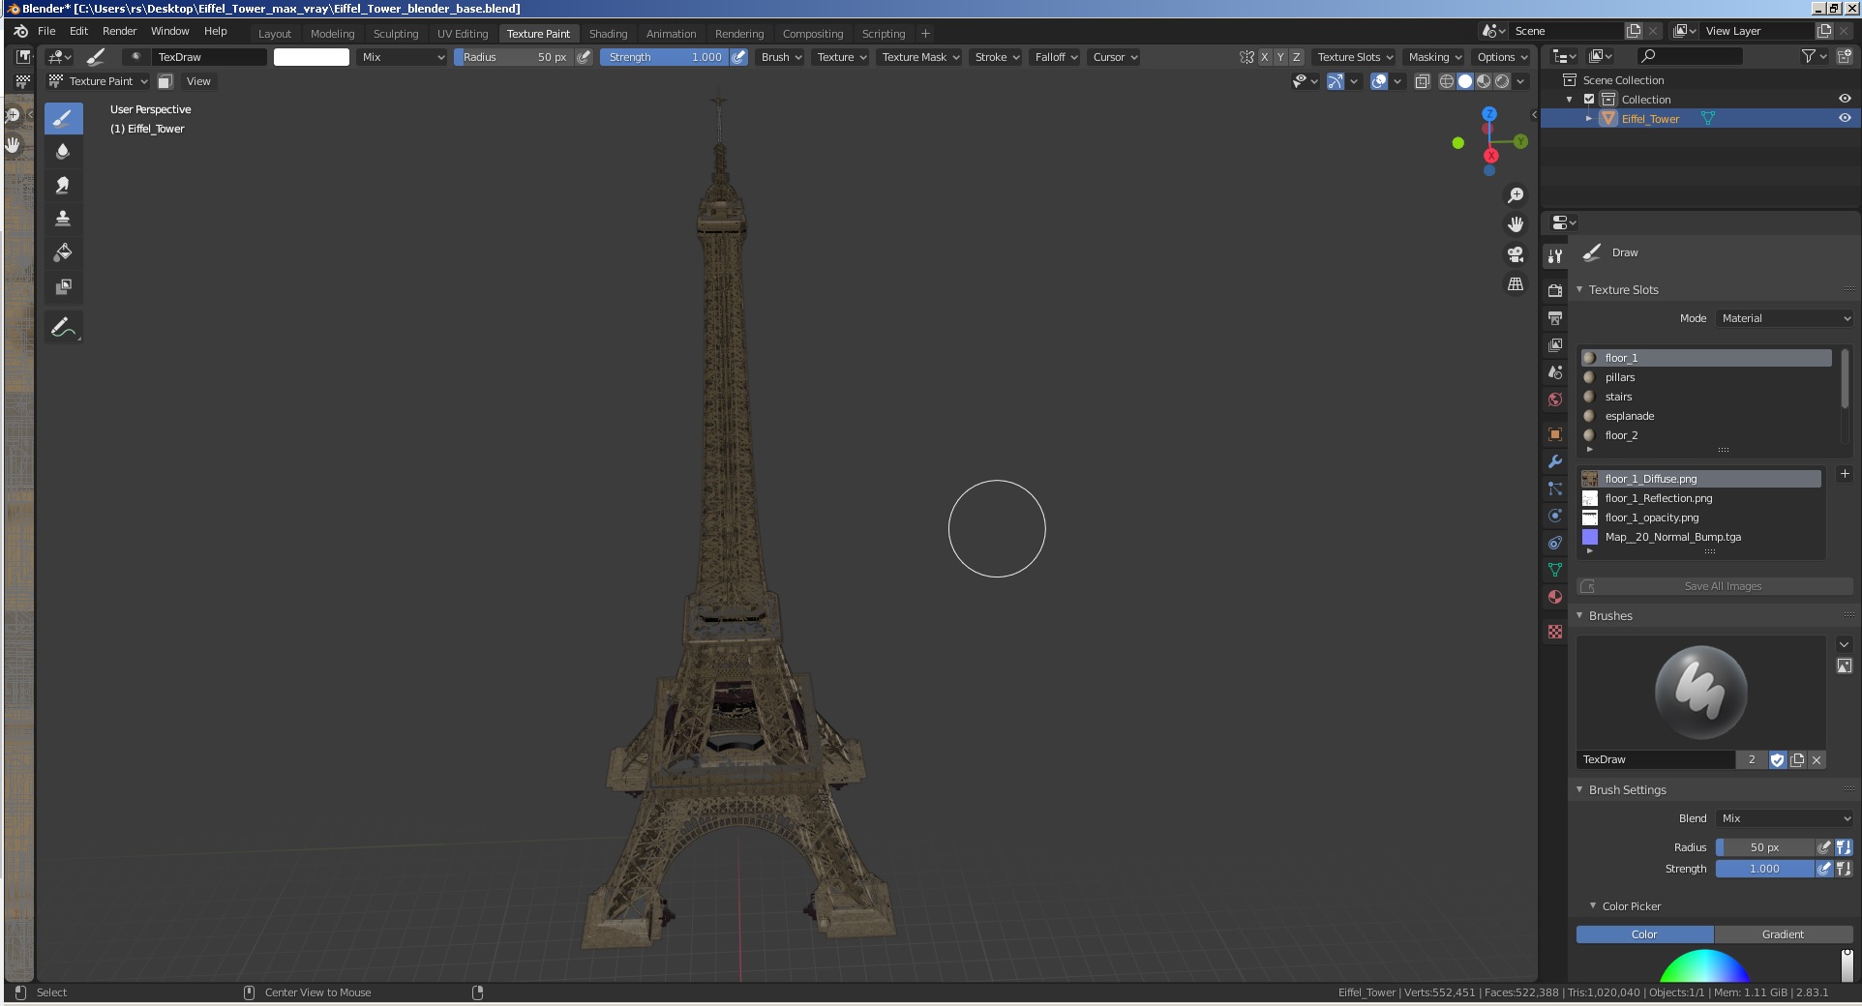Viewport: 1862px width, 1006px height.
Task: Toggle the camera view icon
Action: click(x=1516, y=254)
